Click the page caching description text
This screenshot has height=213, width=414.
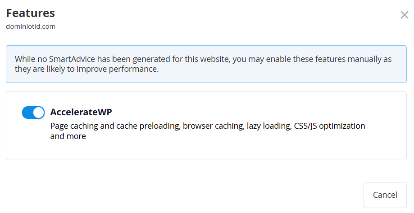[208, 131]
